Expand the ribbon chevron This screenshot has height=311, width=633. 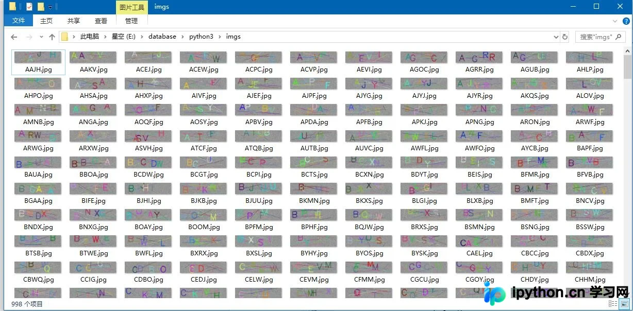point(614,21)
